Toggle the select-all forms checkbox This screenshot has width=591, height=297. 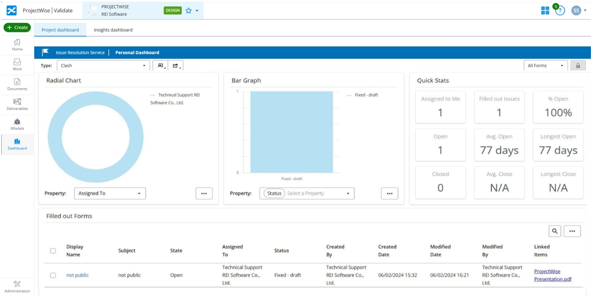point(53,251)
